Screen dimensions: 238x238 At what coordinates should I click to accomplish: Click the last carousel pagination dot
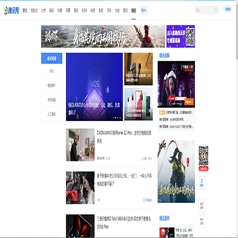click(x=121, y=118)
